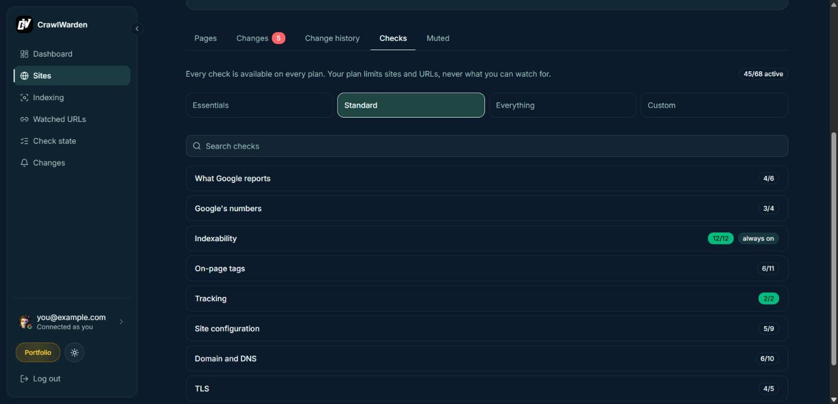Image resolution: width=838 pixels, height=404 pixels.
Task: Click the Indexing scan icon
Action: [24, 97]
